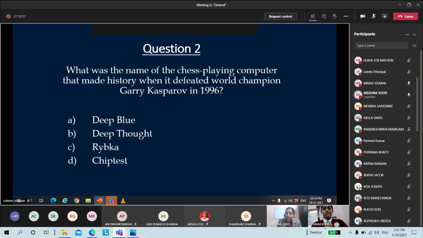The image size is (423, 238).
Task: Open Microsoft Teams in Windows taskbar
Action: [x=119, y=232]
